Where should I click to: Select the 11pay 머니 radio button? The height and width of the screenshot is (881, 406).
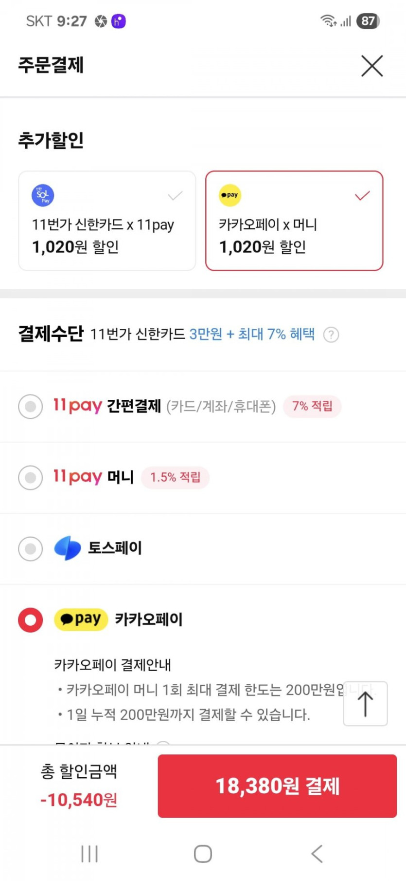[30, 477]
